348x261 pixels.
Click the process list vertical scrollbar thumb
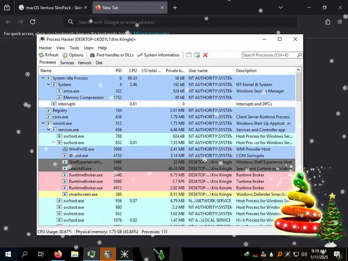coord(298,87)
